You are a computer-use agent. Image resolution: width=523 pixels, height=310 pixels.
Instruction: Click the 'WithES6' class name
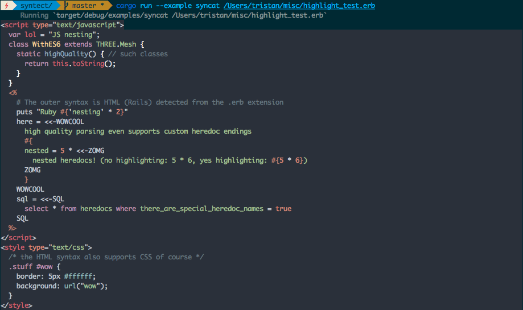tap(46, 44)
